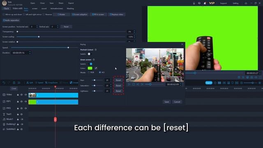The height and width of the screenshot is (148, 263).
Task: Lock the PIP1 track
Action: pos(18,102)
